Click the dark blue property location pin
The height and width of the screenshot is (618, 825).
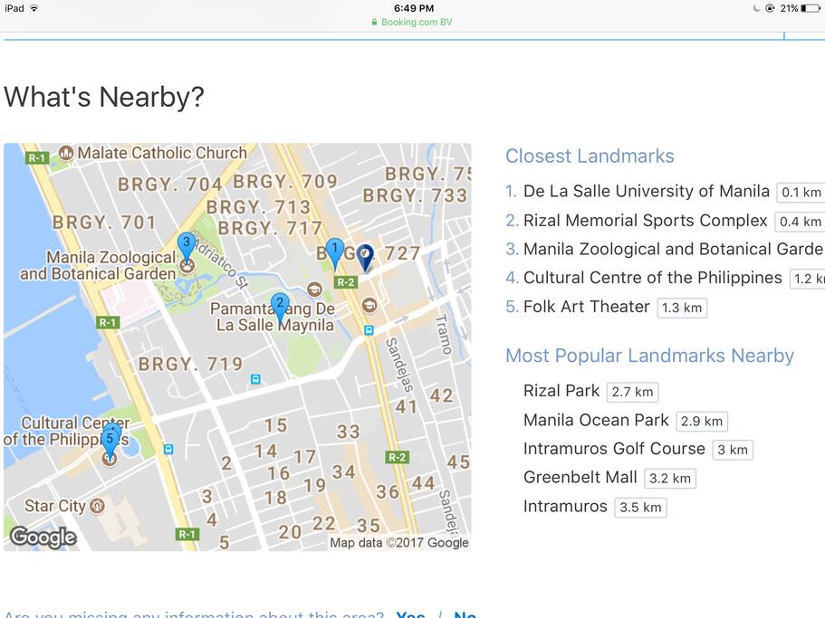[x=365, y=258]
